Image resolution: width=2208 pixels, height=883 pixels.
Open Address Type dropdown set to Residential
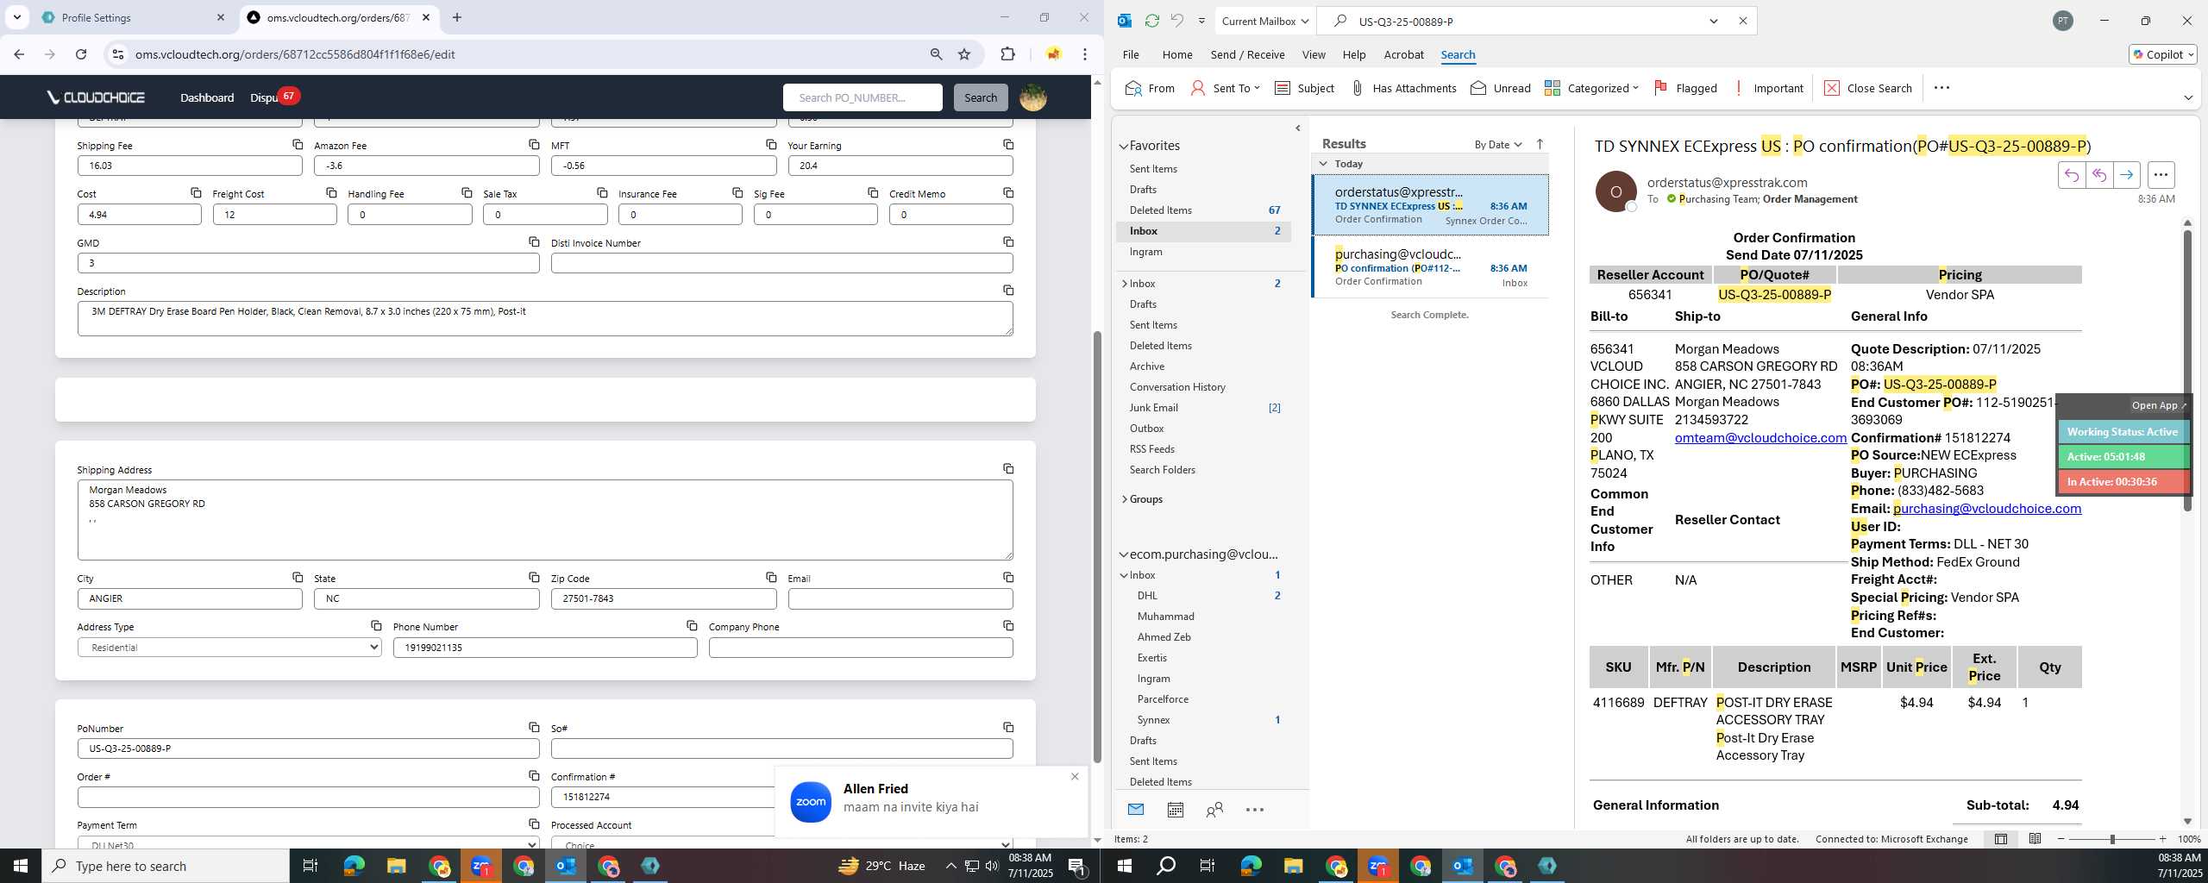[229, 648]
